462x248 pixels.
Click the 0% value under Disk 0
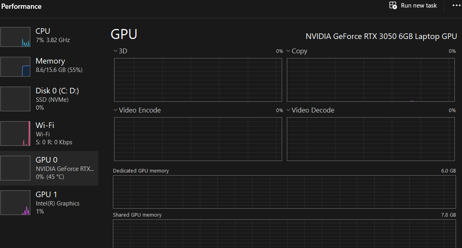click(x=40, y=108)
